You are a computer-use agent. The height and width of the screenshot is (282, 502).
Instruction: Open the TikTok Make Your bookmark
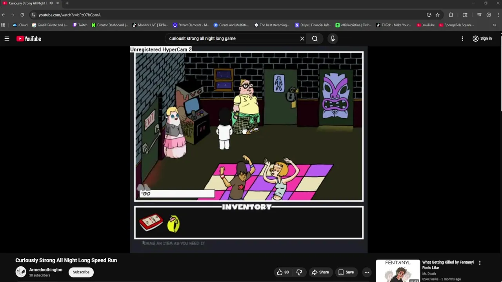(393, 25)
